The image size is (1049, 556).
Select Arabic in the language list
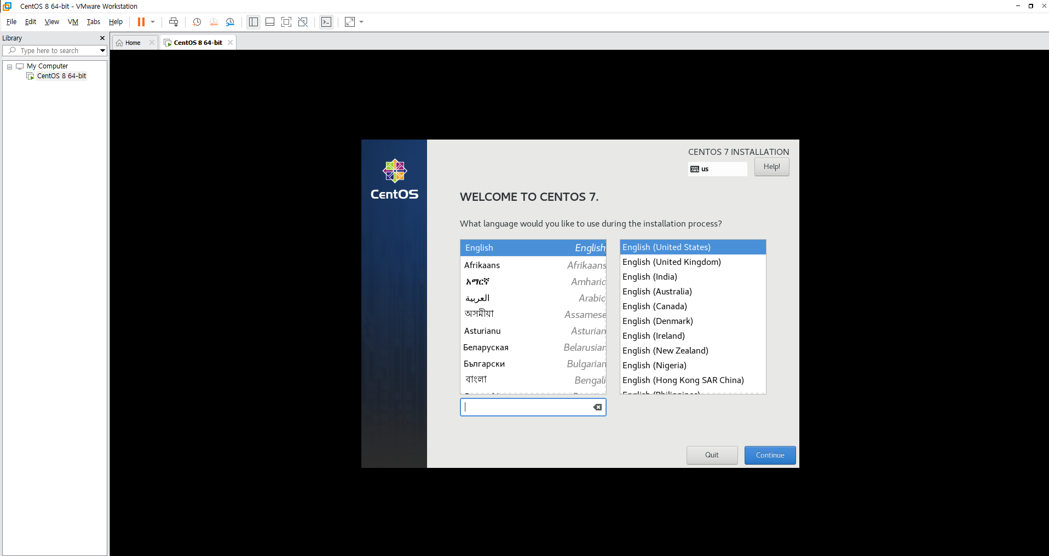pos(533,298)
